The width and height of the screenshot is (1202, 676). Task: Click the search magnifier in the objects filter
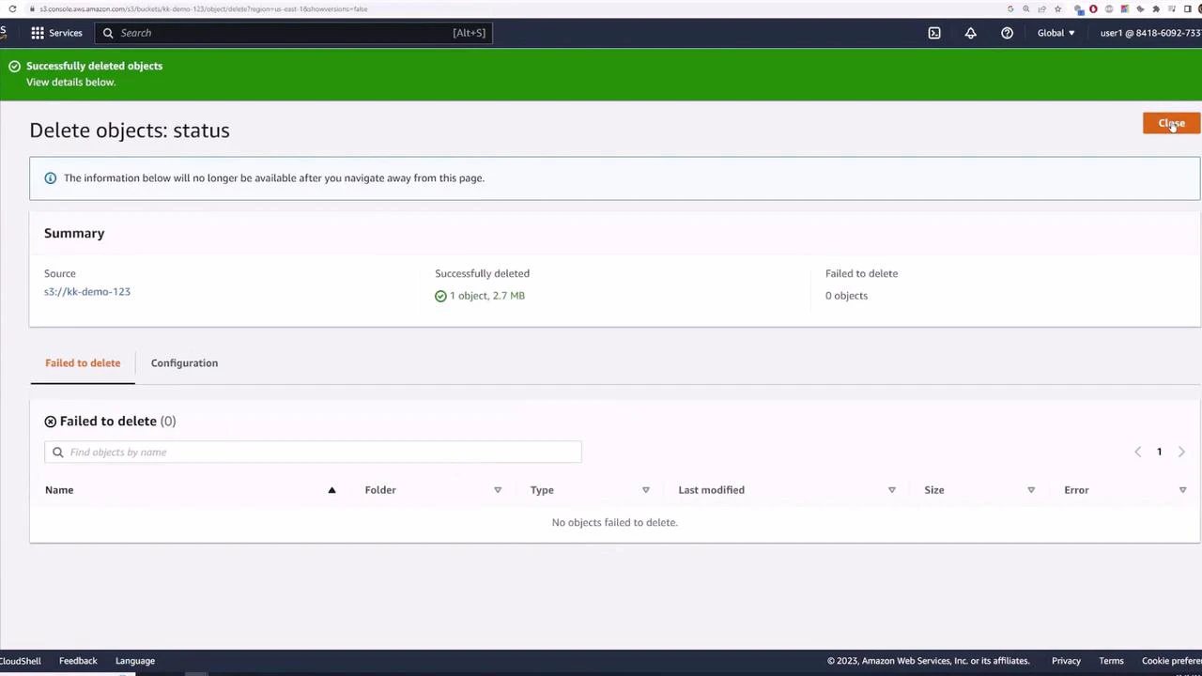58,452
